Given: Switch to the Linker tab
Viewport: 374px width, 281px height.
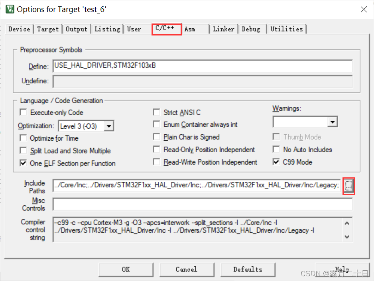Looking at the screenshot, I should [224, 29].
